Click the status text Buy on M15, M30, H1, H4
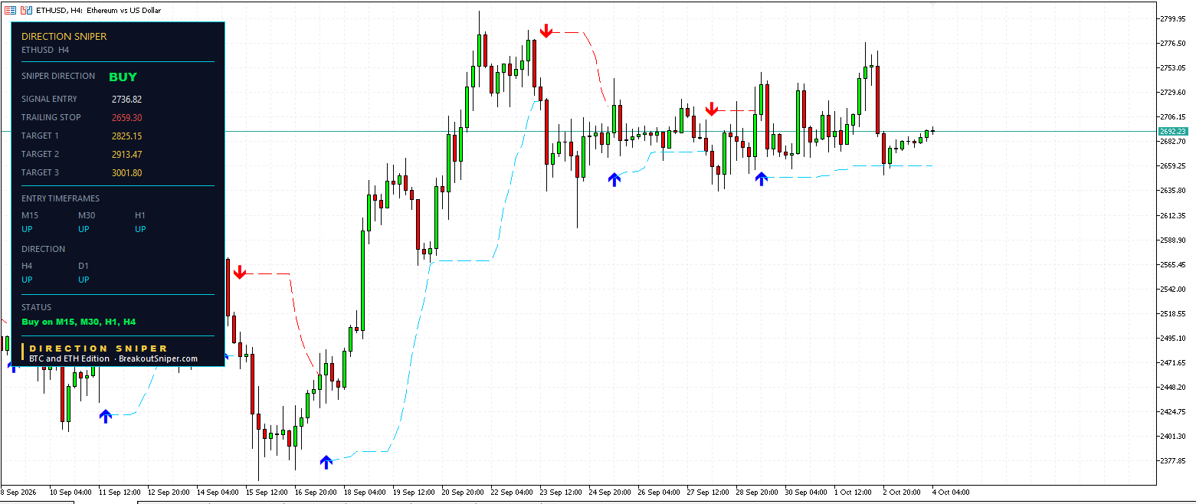The image size is (1196, 504). click(x=79, y=322)
